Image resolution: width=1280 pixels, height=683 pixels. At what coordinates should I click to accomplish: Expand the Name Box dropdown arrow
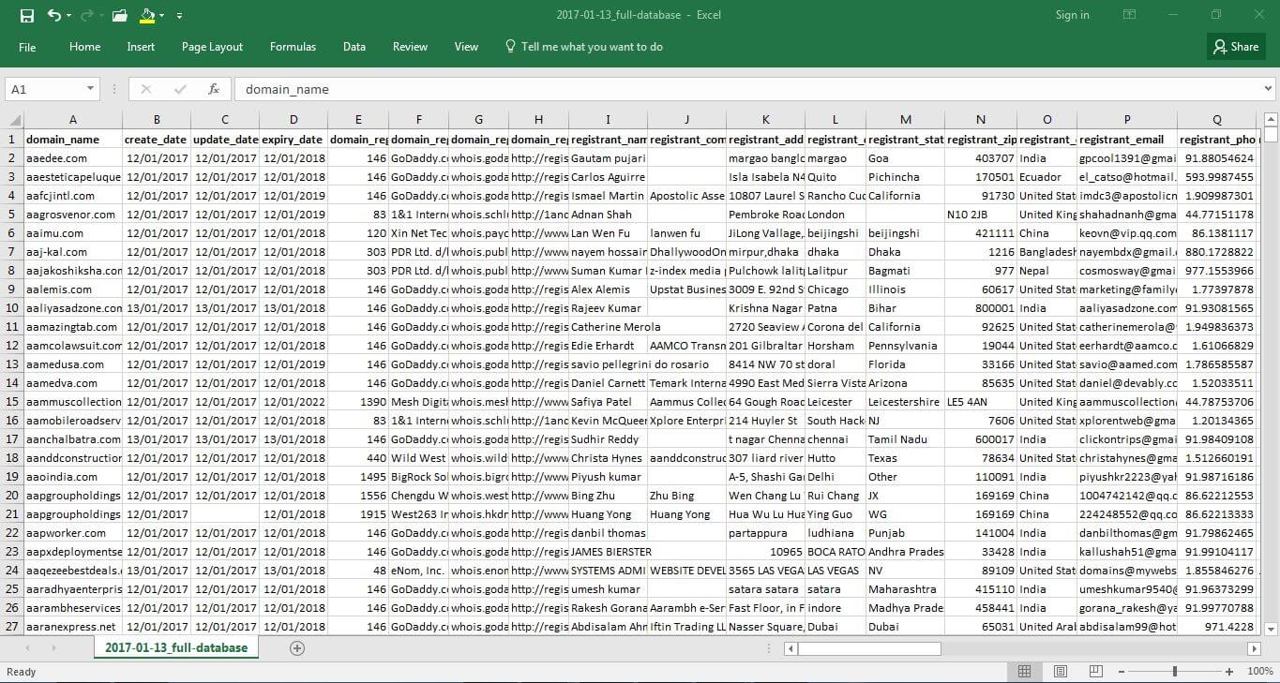(91, 89)
